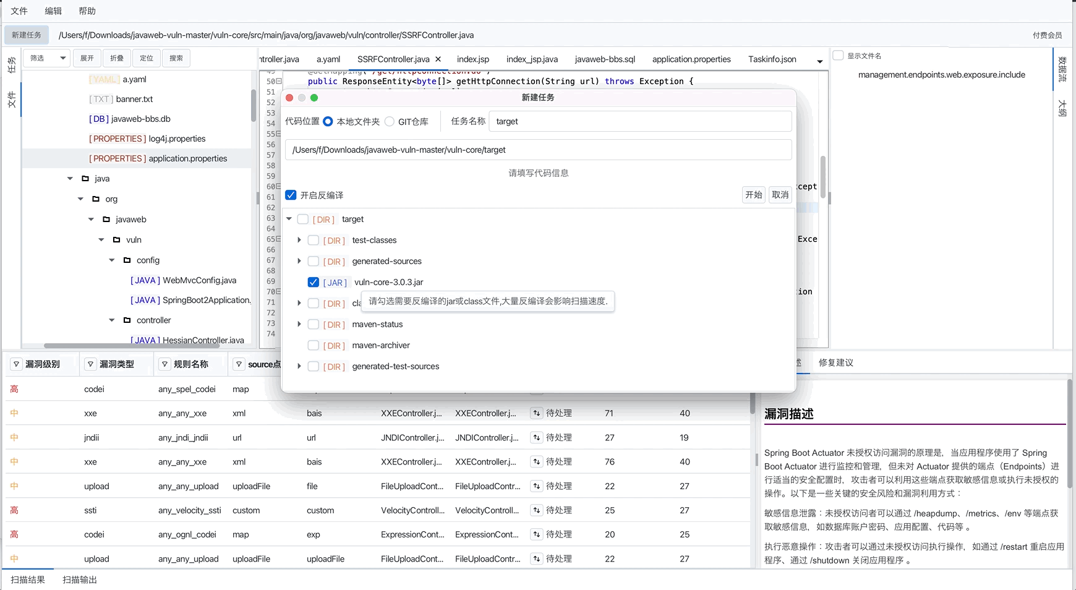1076x590 pixels.
Task: Click the folder icon of vuln
Action: (x=117, y=239)
